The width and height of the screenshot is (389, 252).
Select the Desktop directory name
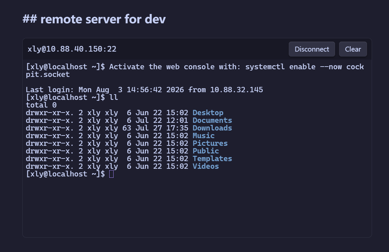(x=208, y=113)
